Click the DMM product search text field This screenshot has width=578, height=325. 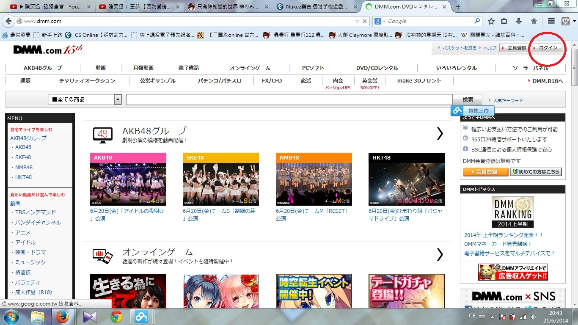(289, 100)
